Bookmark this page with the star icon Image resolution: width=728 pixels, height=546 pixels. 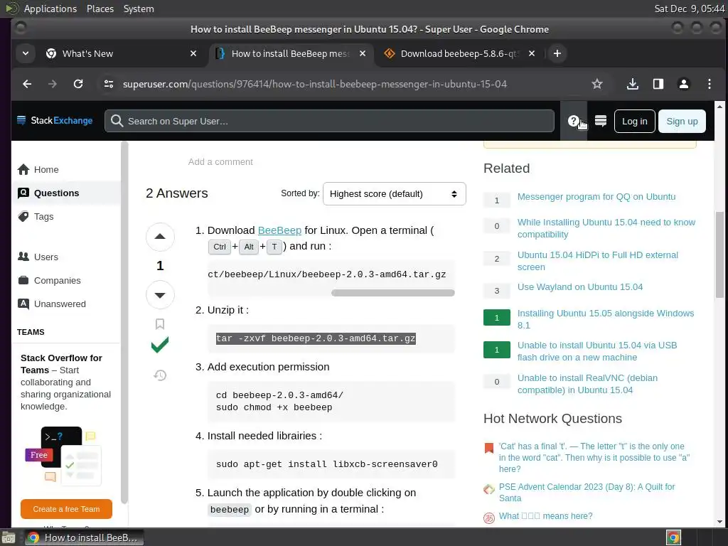coord(597,84)
